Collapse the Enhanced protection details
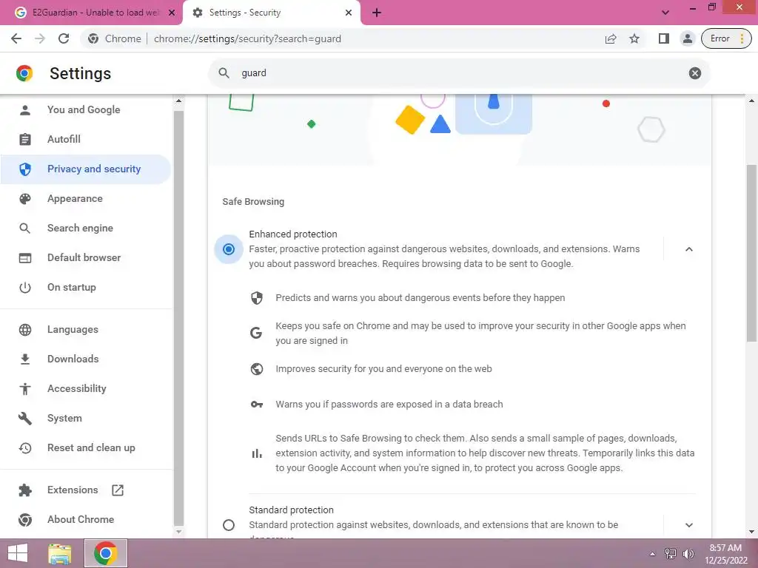Screen dimensions: 758x568 [x=689, y=249]
